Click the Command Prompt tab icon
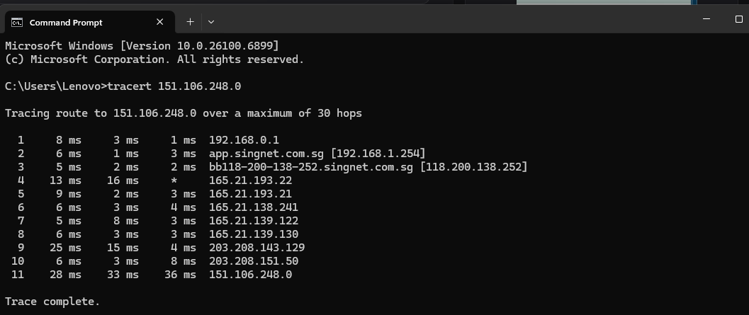Image resolution: width=749 pixels, height=315 pixels. [17, 23]
